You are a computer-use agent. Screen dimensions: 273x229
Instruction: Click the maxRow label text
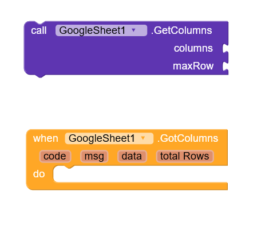[x=193, y=66]
